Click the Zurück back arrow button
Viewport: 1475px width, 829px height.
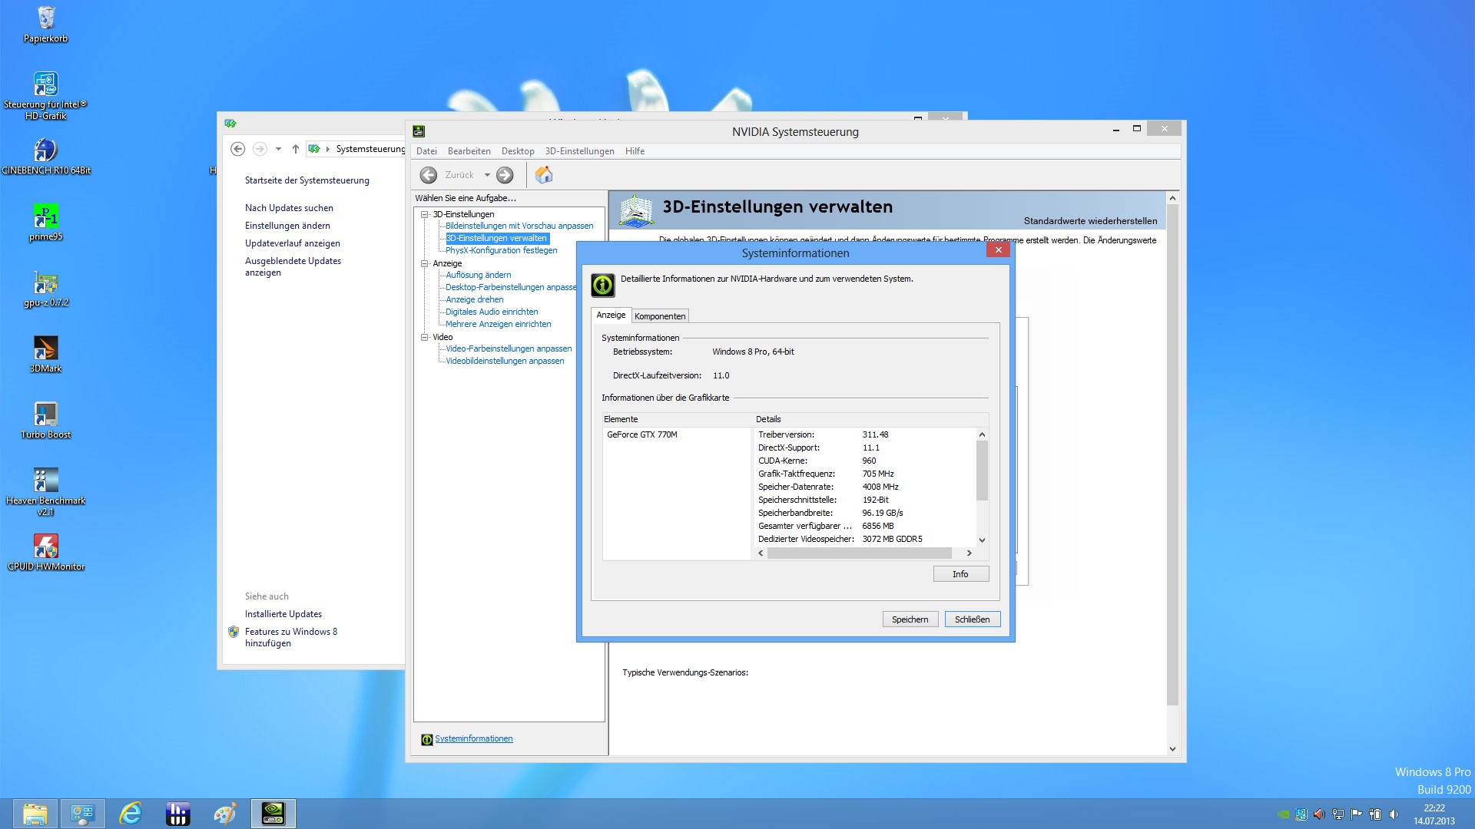pyautogui.click(x=429, y=175)
